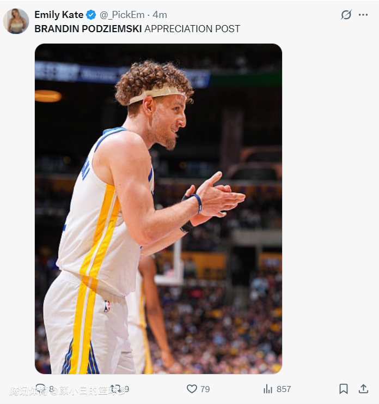View post analytics showing 857 views
Image resolution: width=379 pixels, height=404 pixels.
[x=268, y=389]
